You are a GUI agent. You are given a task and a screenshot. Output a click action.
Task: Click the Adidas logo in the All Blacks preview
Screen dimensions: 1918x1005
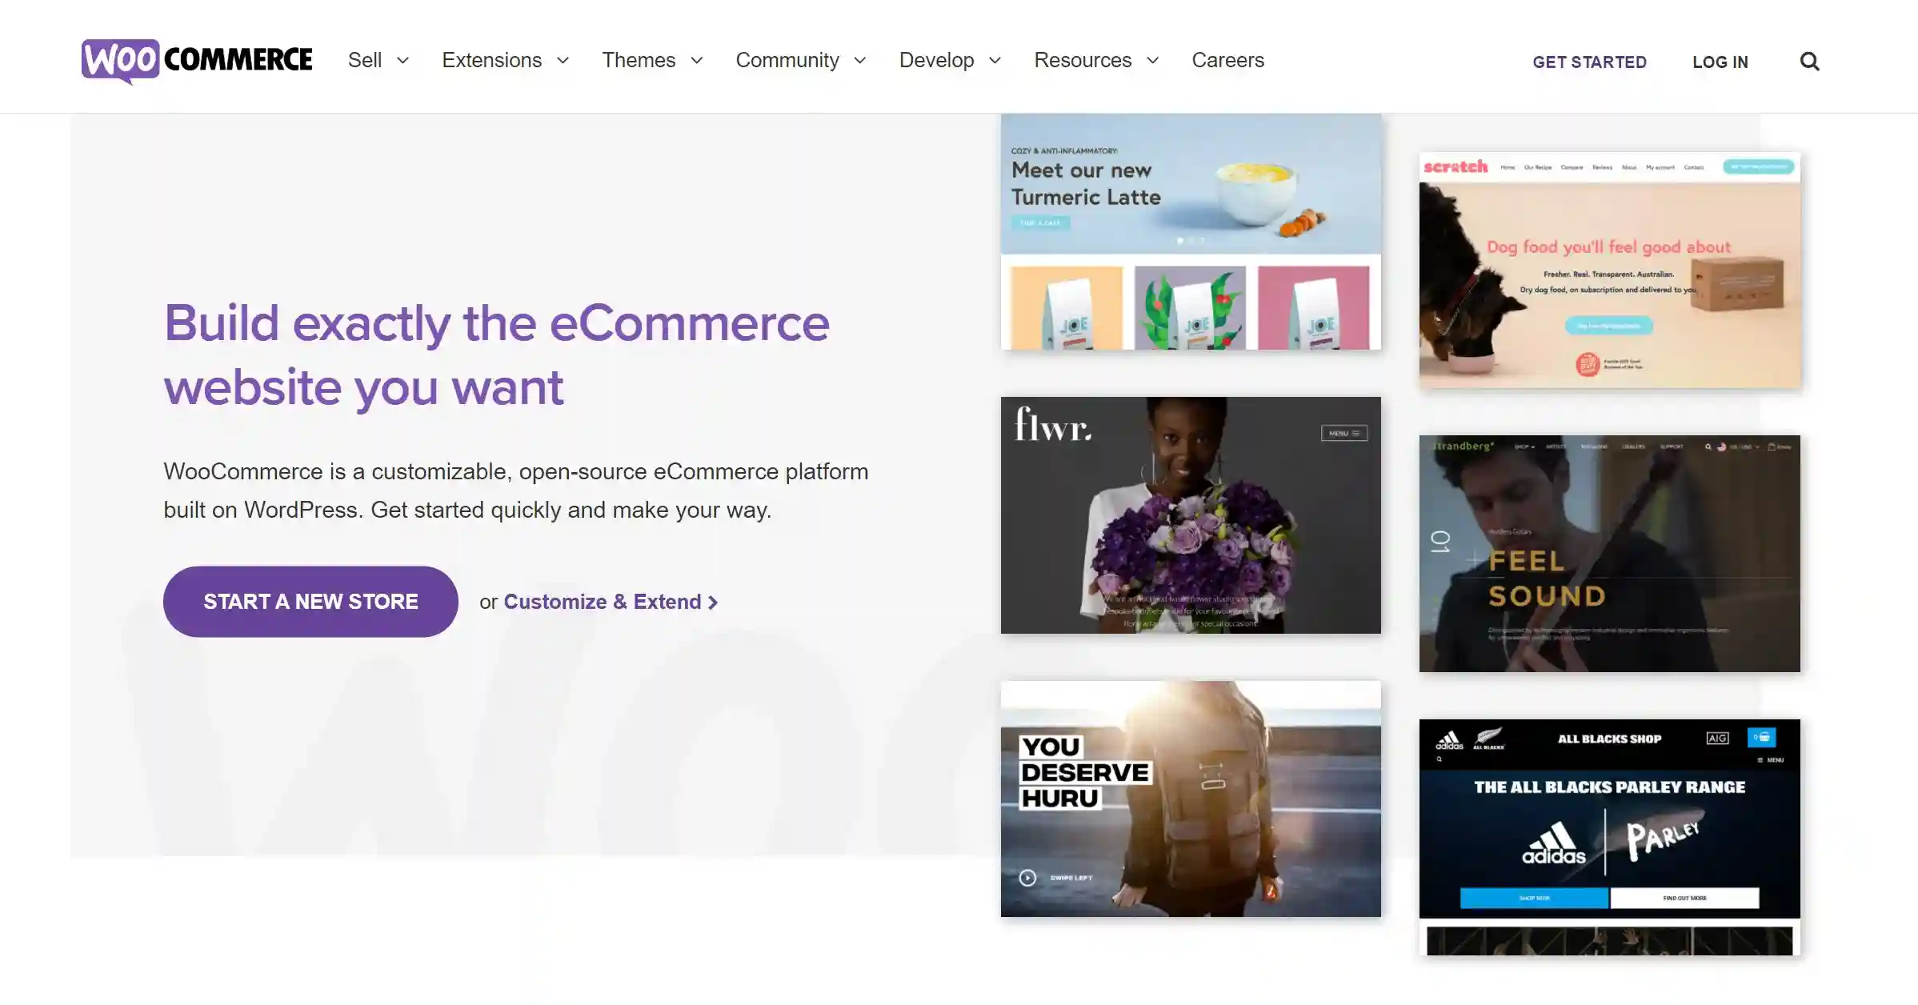click(x=1449, y=738)
